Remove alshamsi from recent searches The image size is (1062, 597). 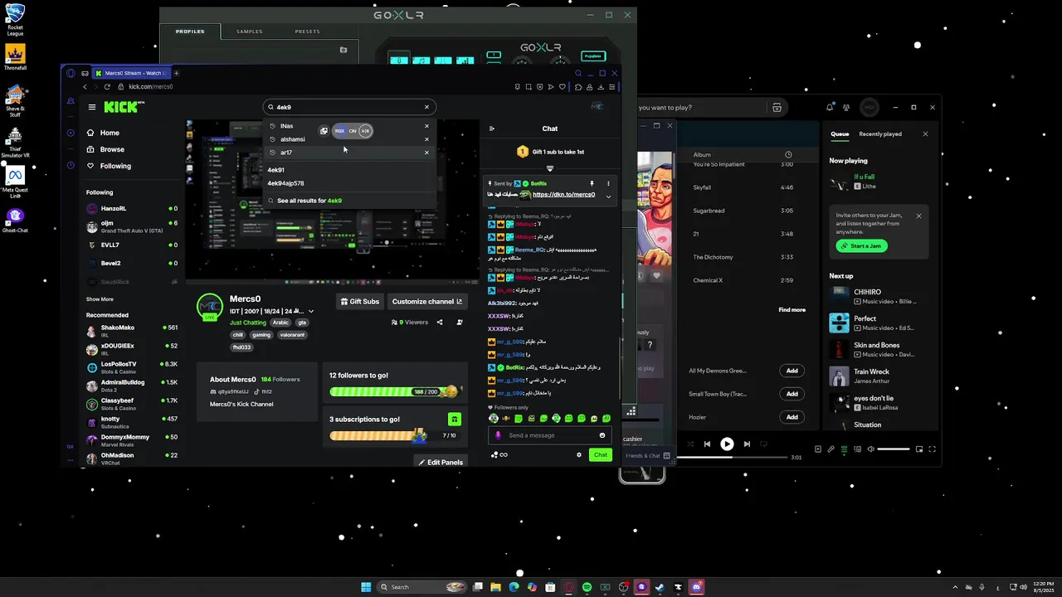(x=426, y=139)
